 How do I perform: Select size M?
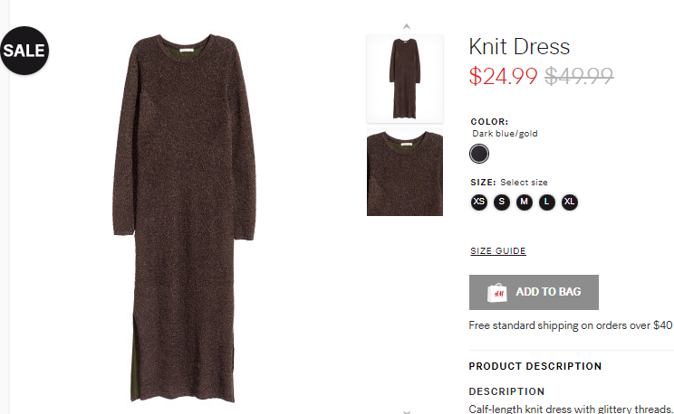pos(524,202)
